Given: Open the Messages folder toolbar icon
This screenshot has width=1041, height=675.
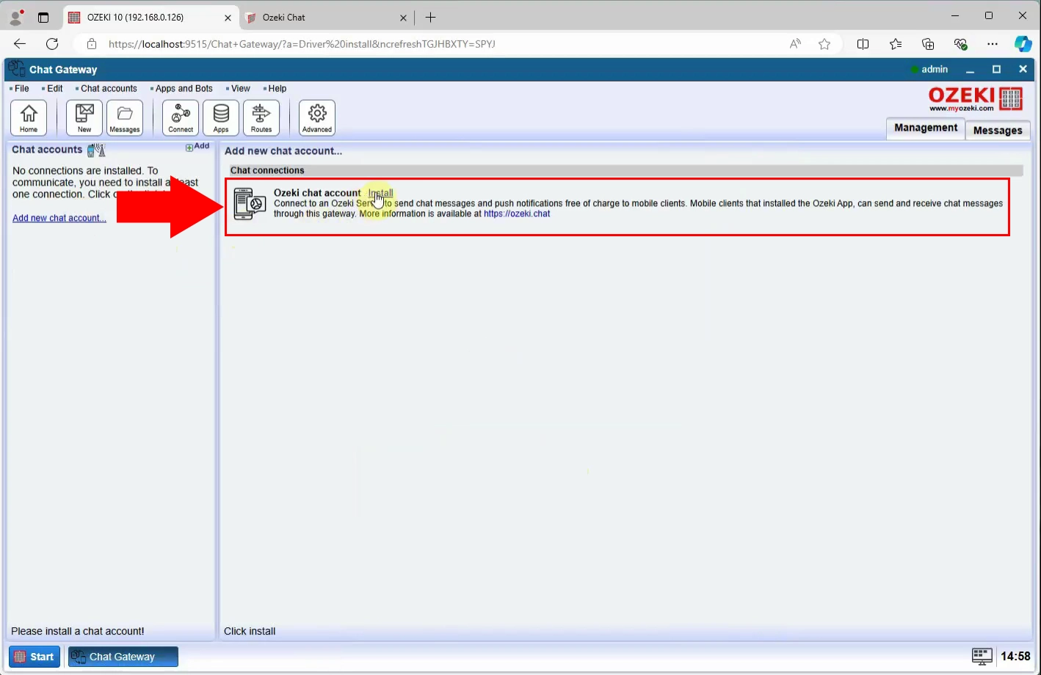Looking at the screenshot, I should tap(125, 117).
